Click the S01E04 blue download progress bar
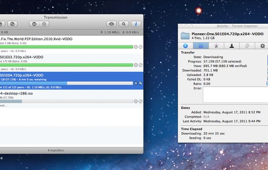Viewport: 268px width, 170px height. [x=66, y=83]
